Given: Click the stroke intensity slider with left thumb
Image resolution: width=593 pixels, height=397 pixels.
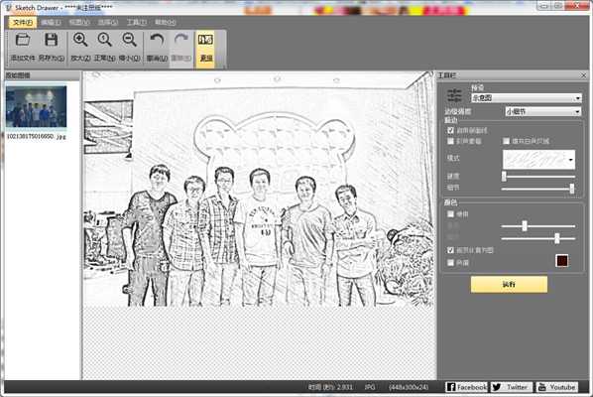Looking at the screenshot, I should [x=538, y=176].
